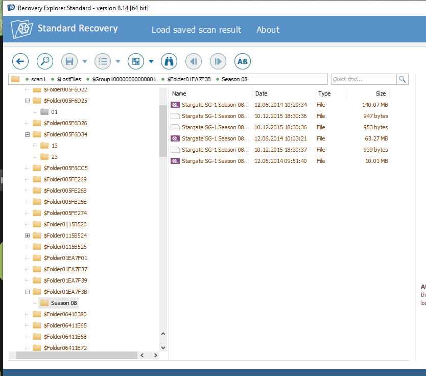426x376 pixels.
Task: Select $Folder005FE269 in the tree
Action: (59, 179)
